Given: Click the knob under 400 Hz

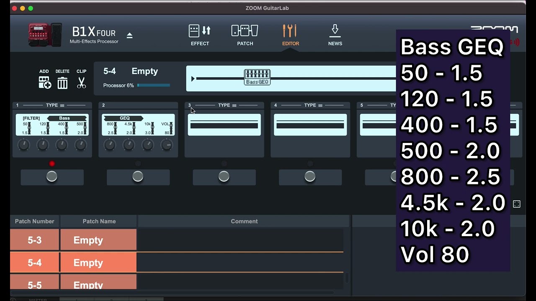Looking at the screenshot, I should pos(62,145).
